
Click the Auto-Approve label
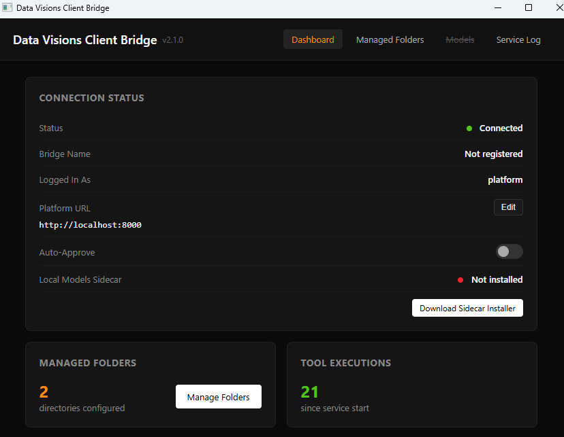coord(67,253)
